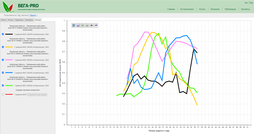Click the Пользователь: klg_lancova label

tap(16, 15)
